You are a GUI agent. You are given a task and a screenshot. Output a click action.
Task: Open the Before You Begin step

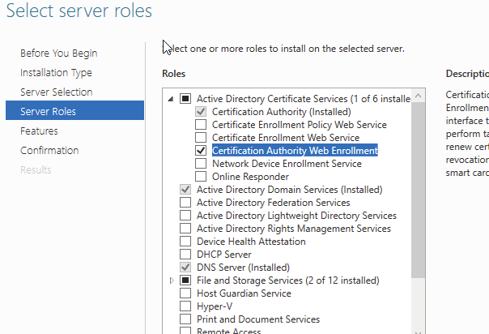58,54
